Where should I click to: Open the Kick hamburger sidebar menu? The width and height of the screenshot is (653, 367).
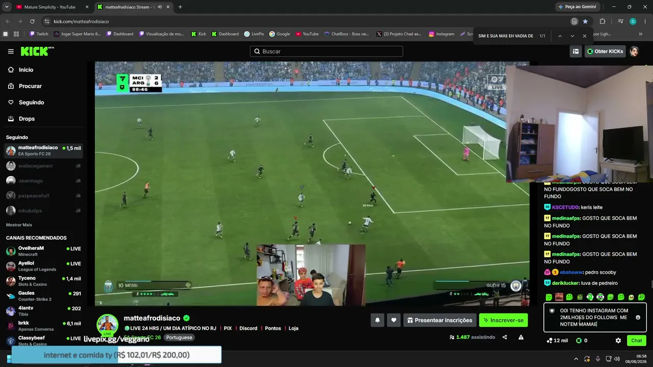coord(11,51)
